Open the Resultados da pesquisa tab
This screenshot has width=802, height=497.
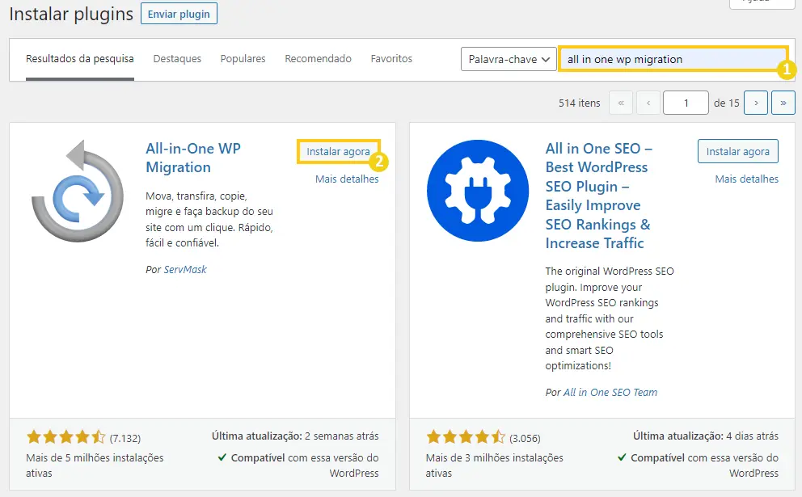pyautogui.click(x=80, y=59)
